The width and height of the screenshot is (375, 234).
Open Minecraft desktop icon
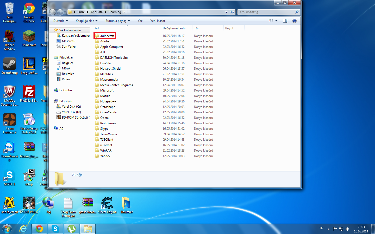coord(29,38)
